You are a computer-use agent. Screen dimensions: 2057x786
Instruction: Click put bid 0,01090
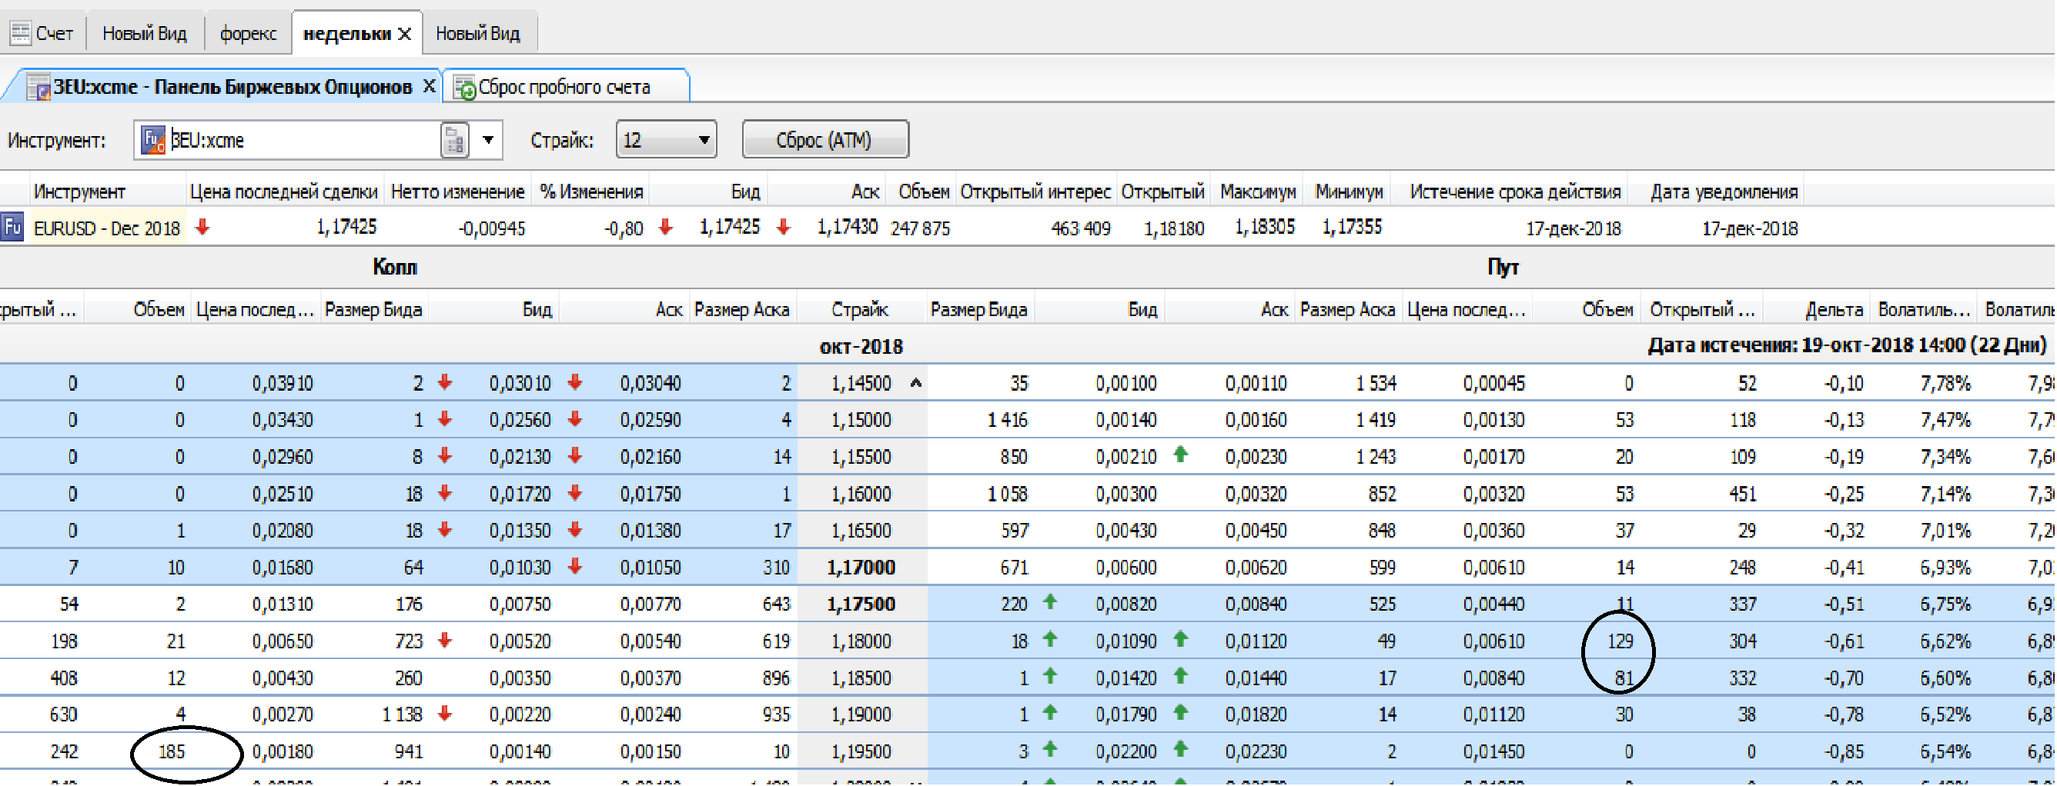point(1126,641)
